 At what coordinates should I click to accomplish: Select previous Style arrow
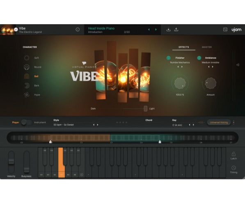(94, 125)
